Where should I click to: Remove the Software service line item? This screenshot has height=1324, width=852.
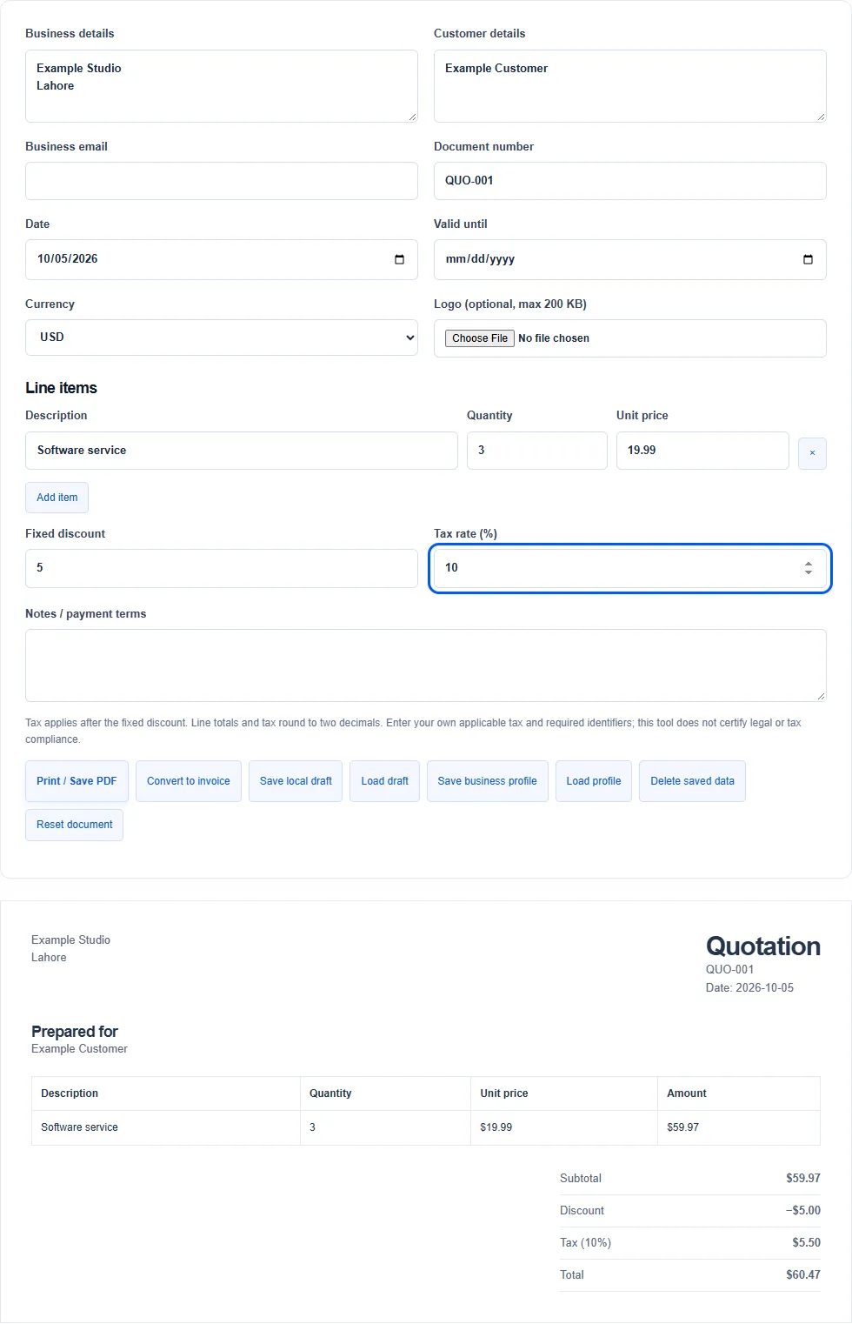pos(812,453)
